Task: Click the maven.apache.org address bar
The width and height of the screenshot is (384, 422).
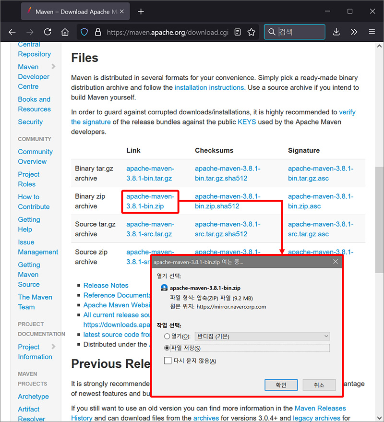Action: coord(168,32)
